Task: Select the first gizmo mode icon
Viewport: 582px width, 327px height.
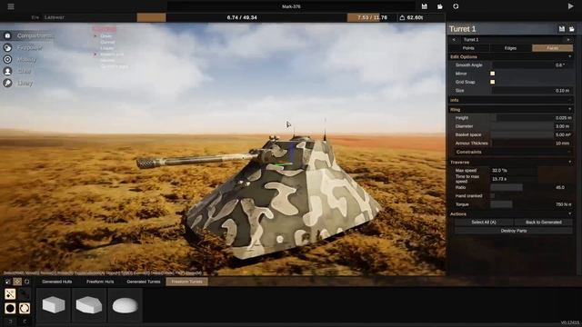Action: (x=8, y=282)
